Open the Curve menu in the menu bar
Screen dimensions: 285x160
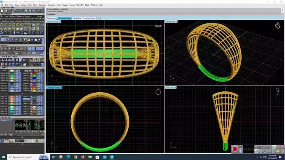click(17, 5)
